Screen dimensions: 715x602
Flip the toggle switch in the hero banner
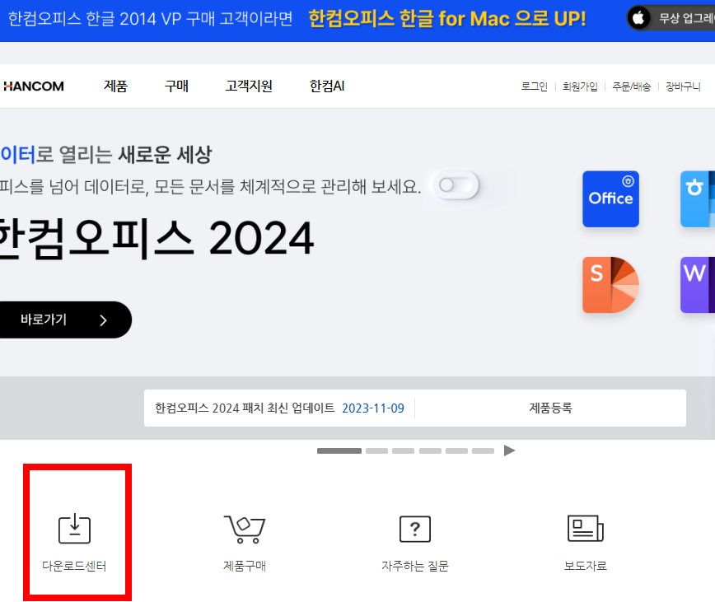pyautogui.click(x=456, y=186)
